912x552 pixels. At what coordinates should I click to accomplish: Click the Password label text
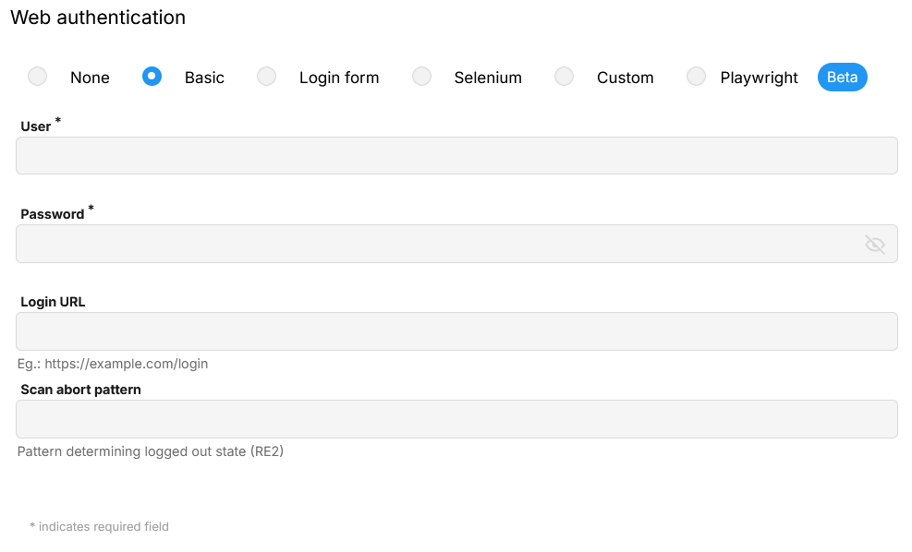coord(51,214)
